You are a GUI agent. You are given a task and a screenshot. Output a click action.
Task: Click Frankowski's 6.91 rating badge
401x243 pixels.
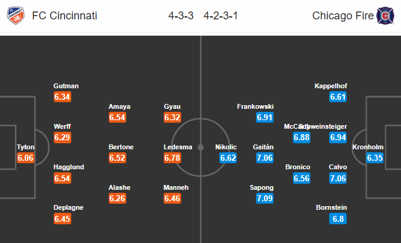coord(265,118)
